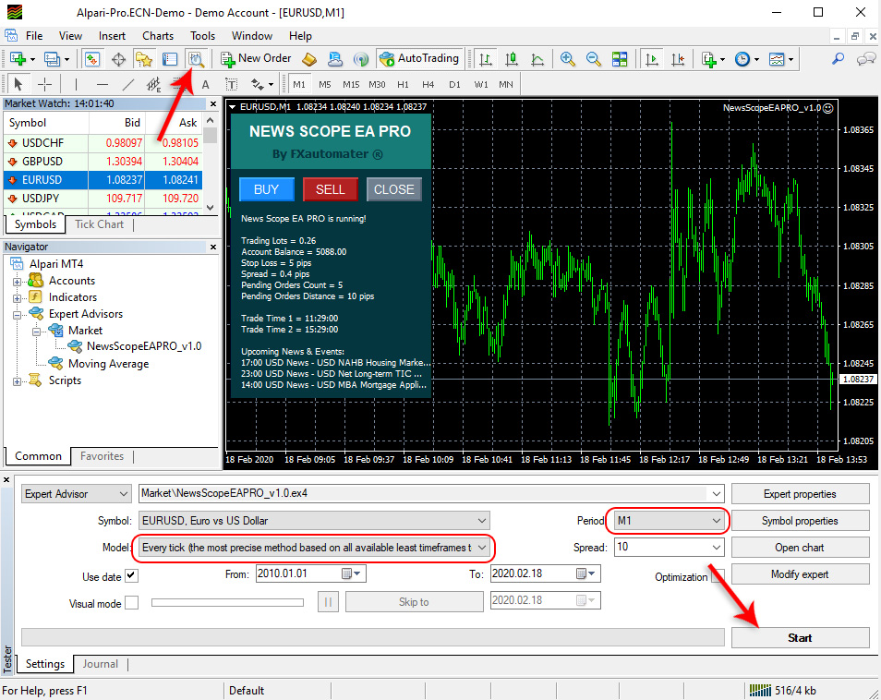Click the Start button
The height and width of the screenshot is (700, 881).
coord(800,637)
